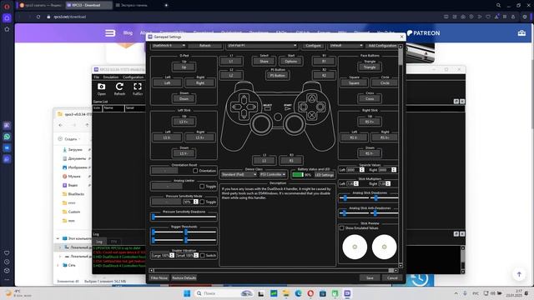Image resolution: width=534 pixels, height=300 pixels.
Task: Open the File menu in RPCS3 window
Action: (97, 77)
